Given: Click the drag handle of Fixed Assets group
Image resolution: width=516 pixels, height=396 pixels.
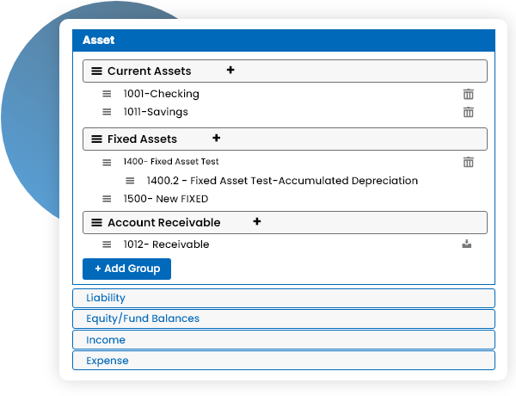Looking at the screenshot, I should 96,139.
